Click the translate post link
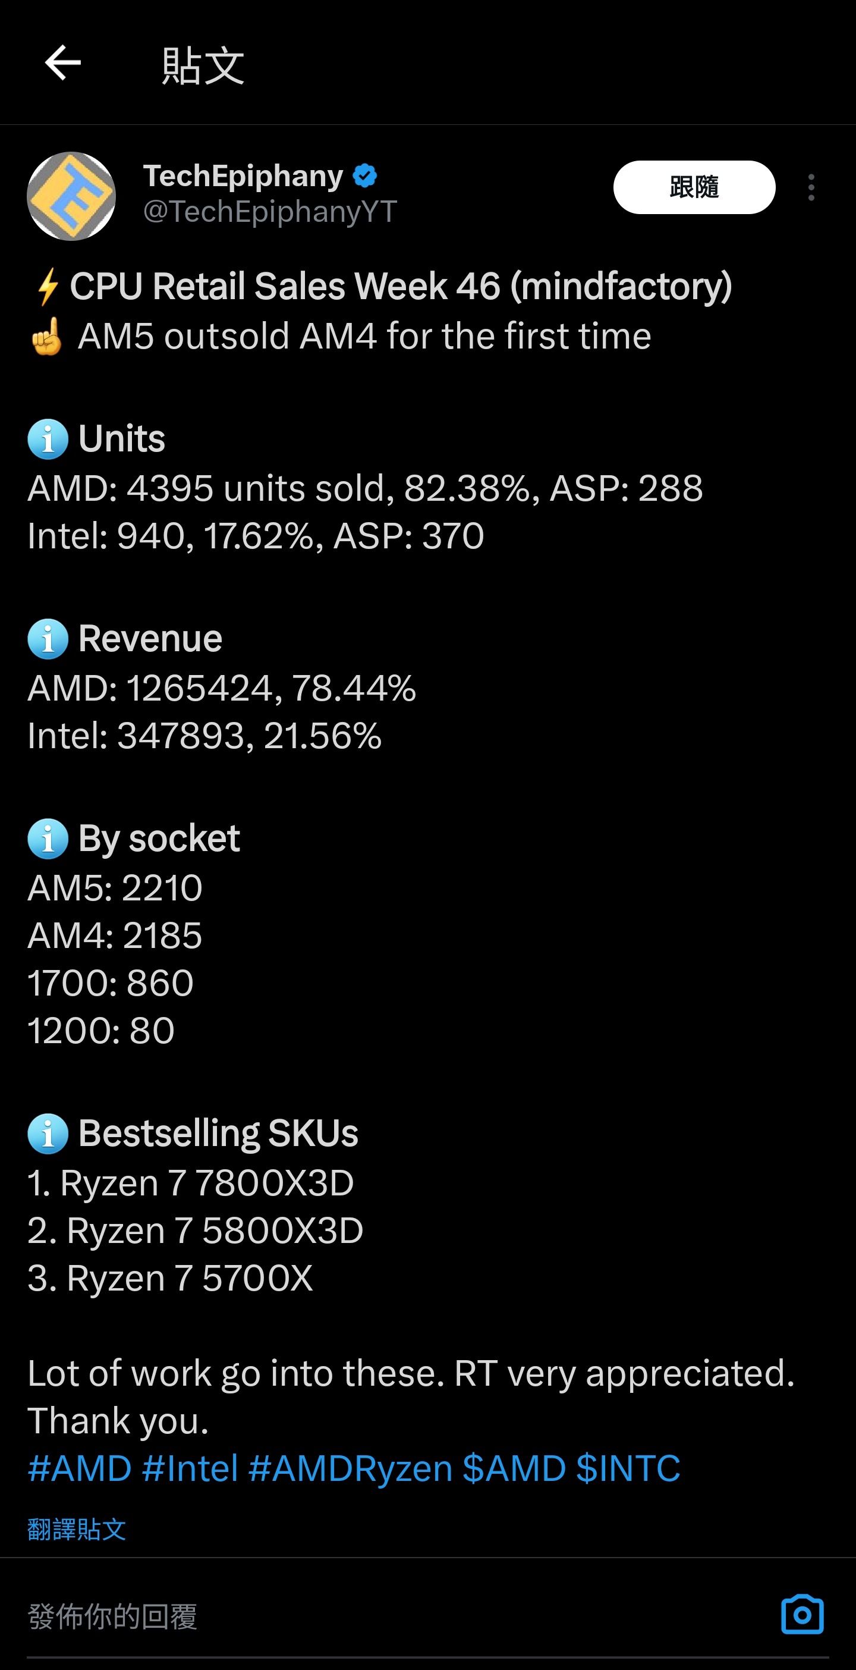Image resolution: width=856 pixels, height=1670 pixels. coord(77,1529)
